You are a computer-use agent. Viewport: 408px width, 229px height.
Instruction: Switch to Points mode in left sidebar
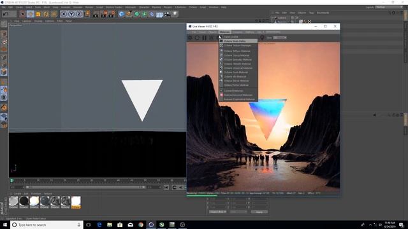pyautogui.click(x=4, y=57)
